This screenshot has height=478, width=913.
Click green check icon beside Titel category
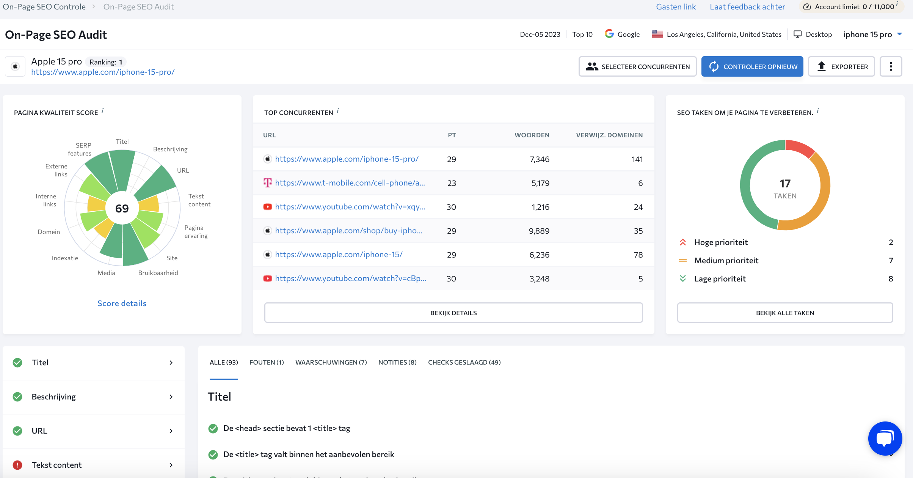[17, 363]
